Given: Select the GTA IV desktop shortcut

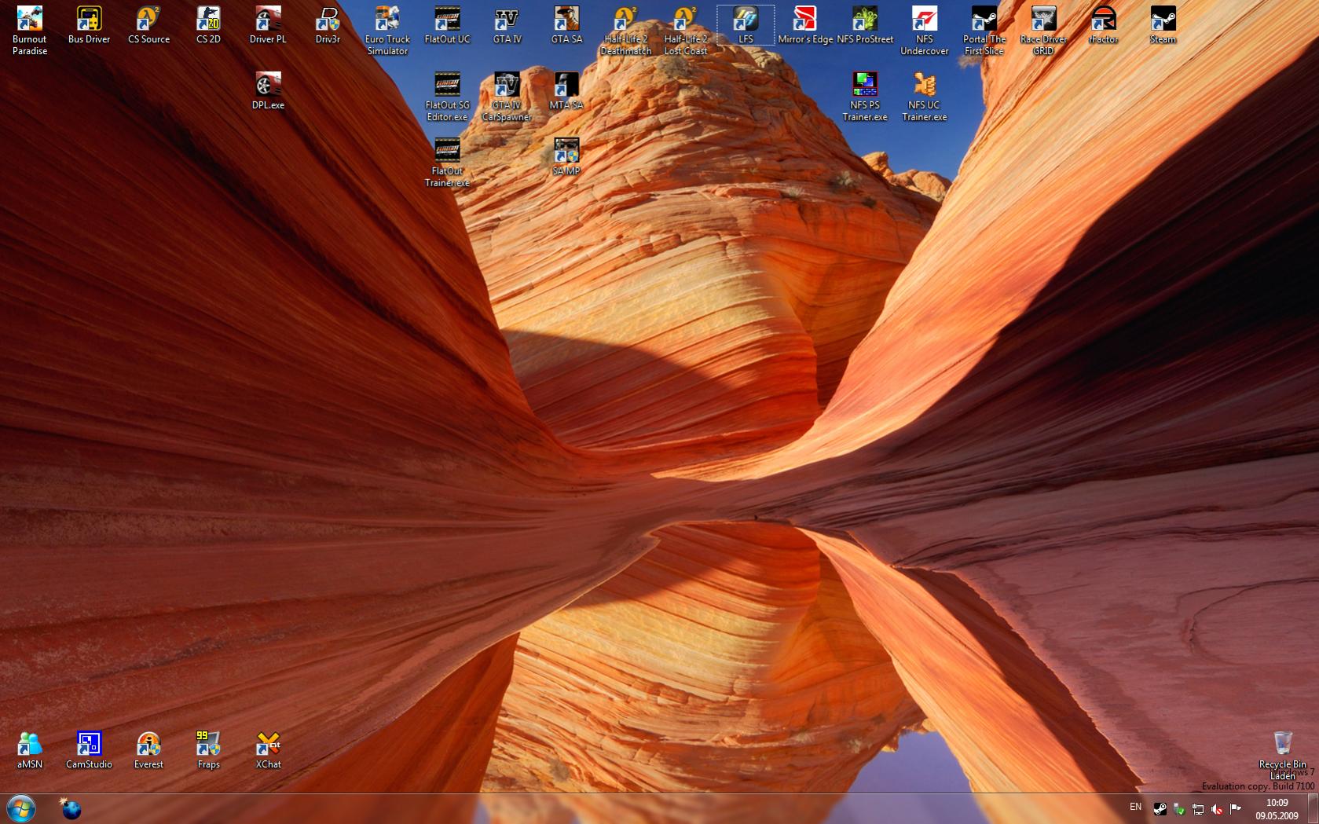Looking at the screenshot, I should (507, 25).
